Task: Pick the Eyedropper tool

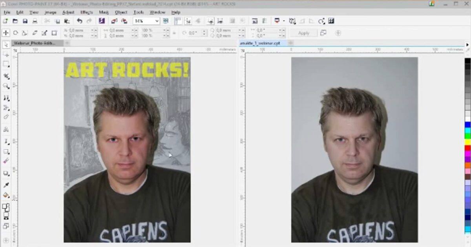Action: (x=6, y=185)
